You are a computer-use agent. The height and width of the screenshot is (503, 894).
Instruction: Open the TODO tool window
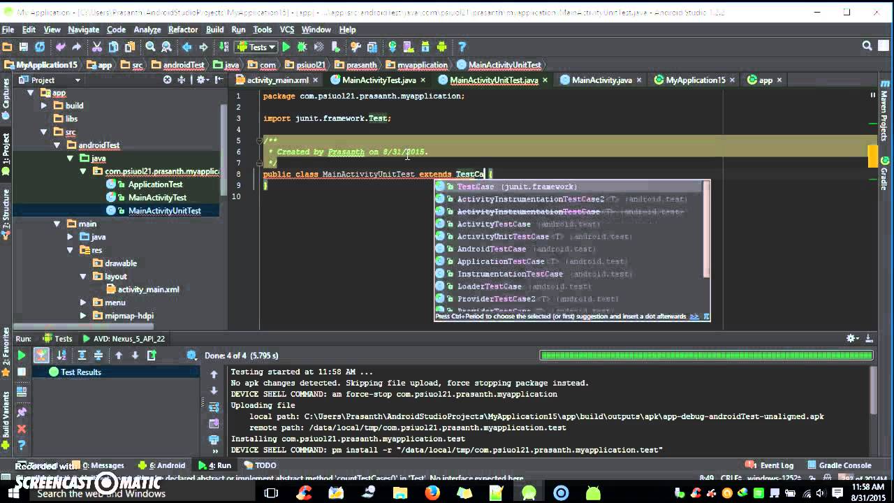pyautogui.click(x=259, y=465)
